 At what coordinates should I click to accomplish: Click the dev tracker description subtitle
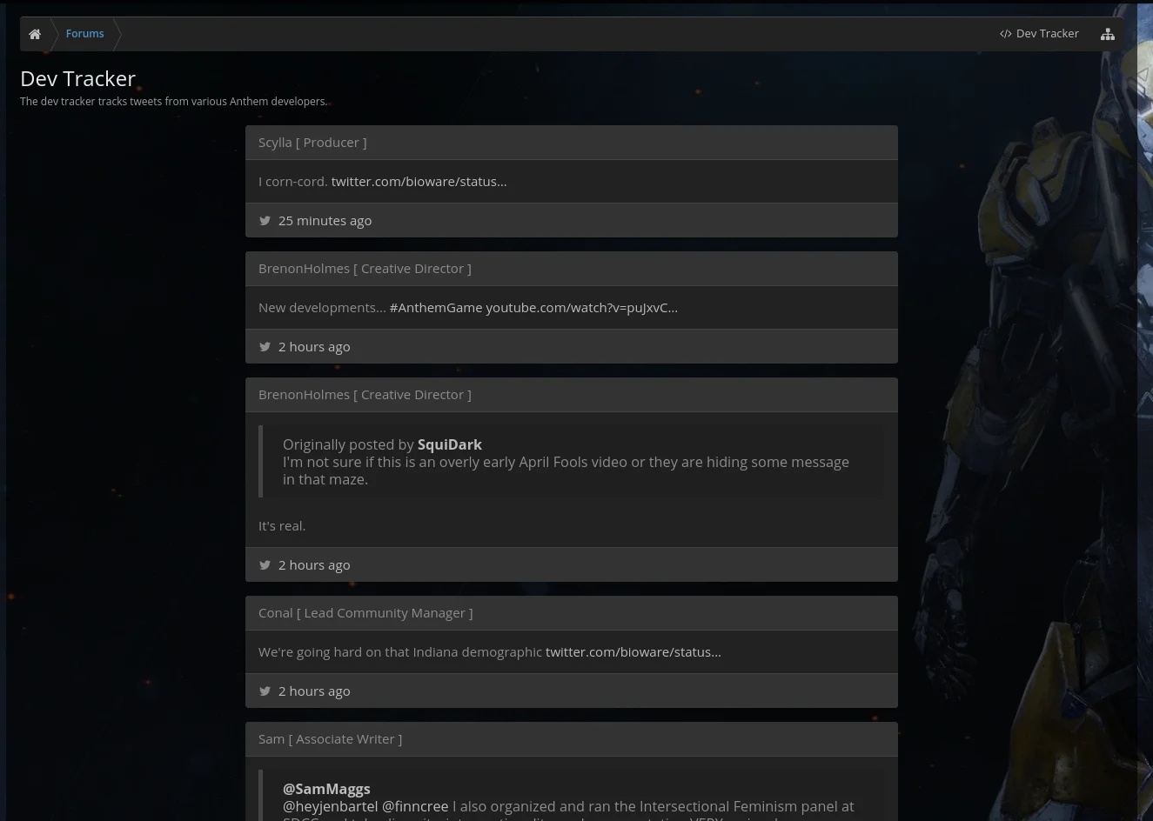pyautogui.click(x=173, y=102)
